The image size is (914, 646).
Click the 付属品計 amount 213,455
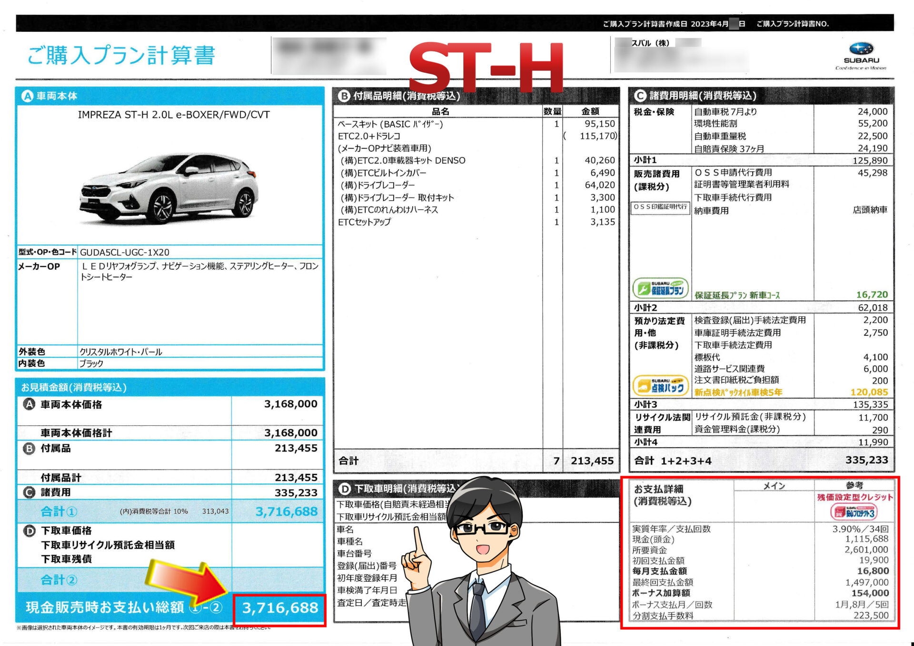point(296,478)
